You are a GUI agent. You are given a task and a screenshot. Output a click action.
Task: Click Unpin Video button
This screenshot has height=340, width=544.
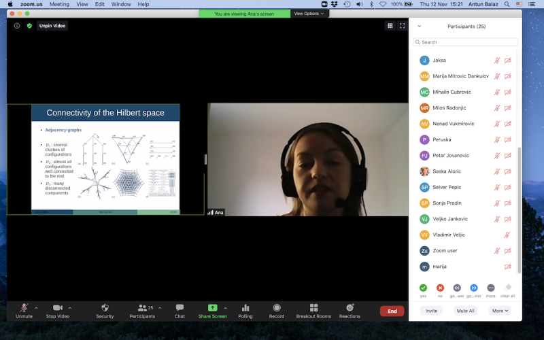pos(52,26)
